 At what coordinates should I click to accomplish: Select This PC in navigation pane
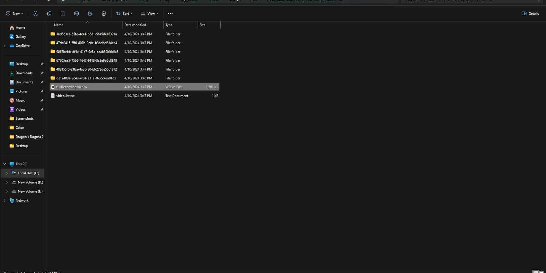(21, 164)
